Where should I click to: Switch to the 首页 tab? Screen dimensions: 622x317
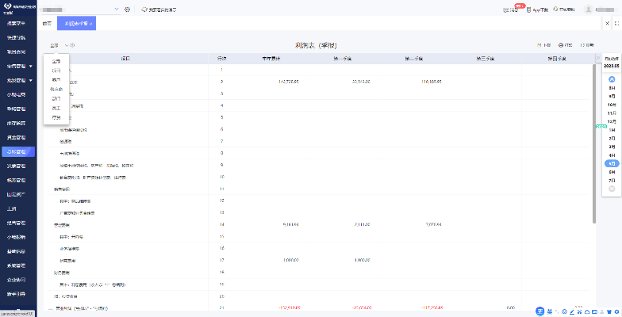tap(47, 25)
